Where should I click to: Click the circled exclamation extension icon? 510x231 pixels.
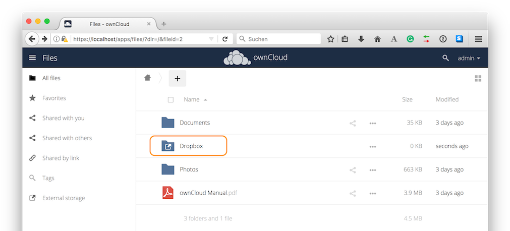(443, 39)
